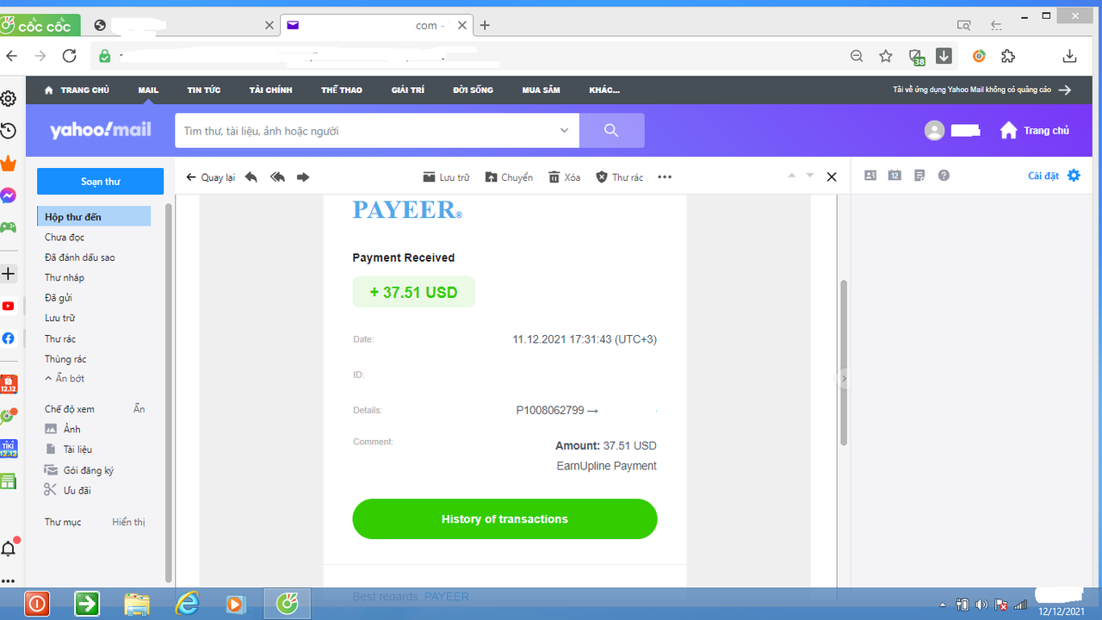Viewport: 1102px width, 620px height.
Task: Bookmark this page with the star icon
Action: point(886,56)
